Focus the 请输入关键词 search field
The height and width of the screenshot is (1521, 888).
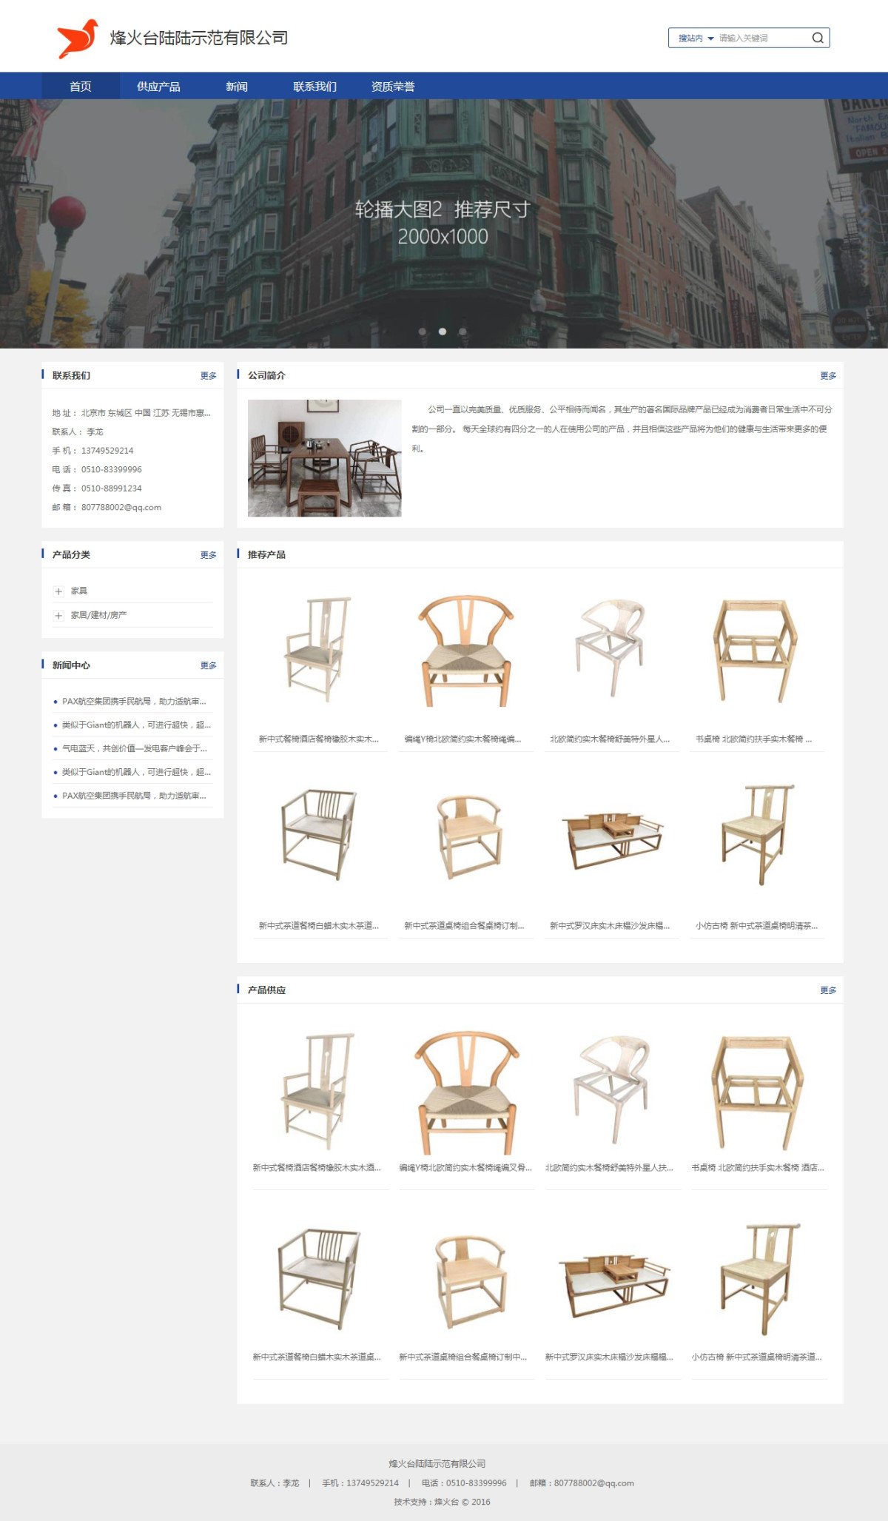(x=762, y=38)
